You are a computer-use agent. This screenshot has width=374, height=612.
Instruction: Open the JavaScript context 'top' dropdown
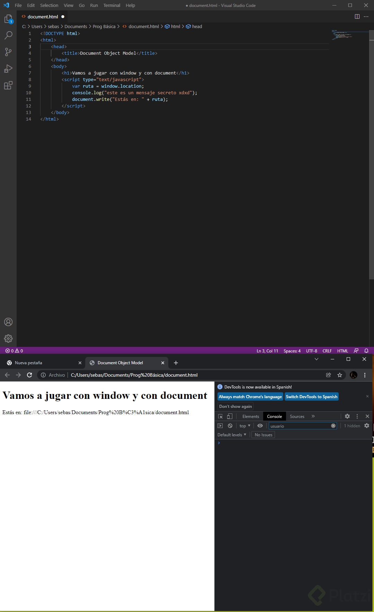pyautogui.click(x=245, y=426)
